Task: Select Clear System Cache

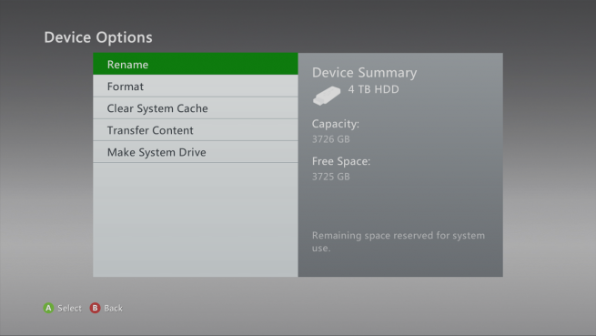Action: click(x=196, y=108)
